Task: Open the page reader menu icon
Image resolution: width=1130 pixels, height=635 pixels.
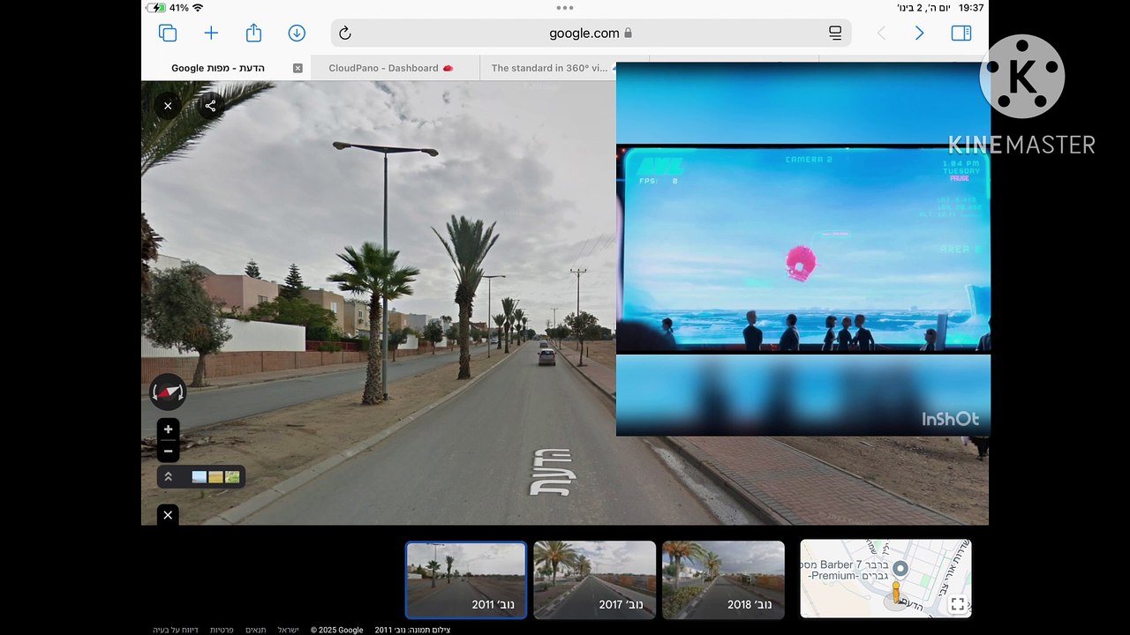Action: pos(834,34)
